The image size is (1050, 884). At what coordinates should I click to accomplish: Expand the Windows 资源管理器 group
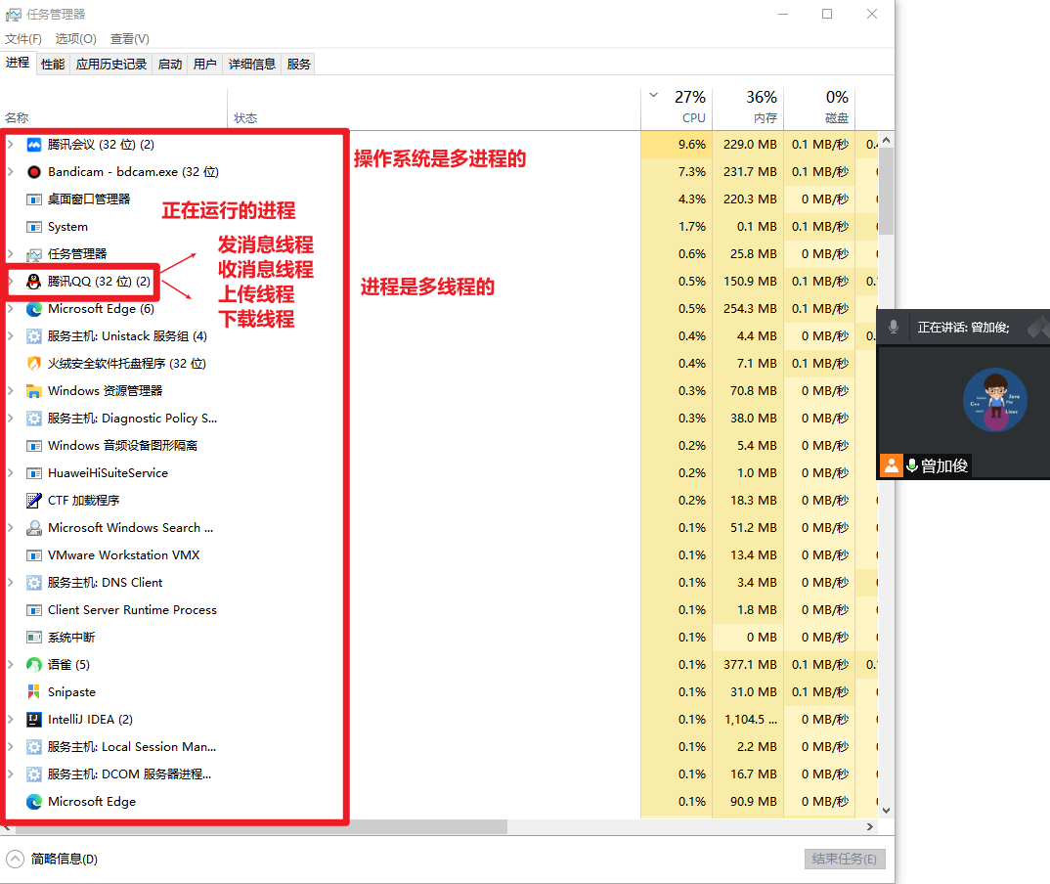point(11,391)
